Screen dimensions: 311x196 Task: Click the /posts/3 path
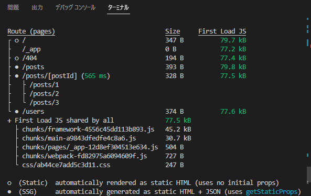tap(44, 103)
